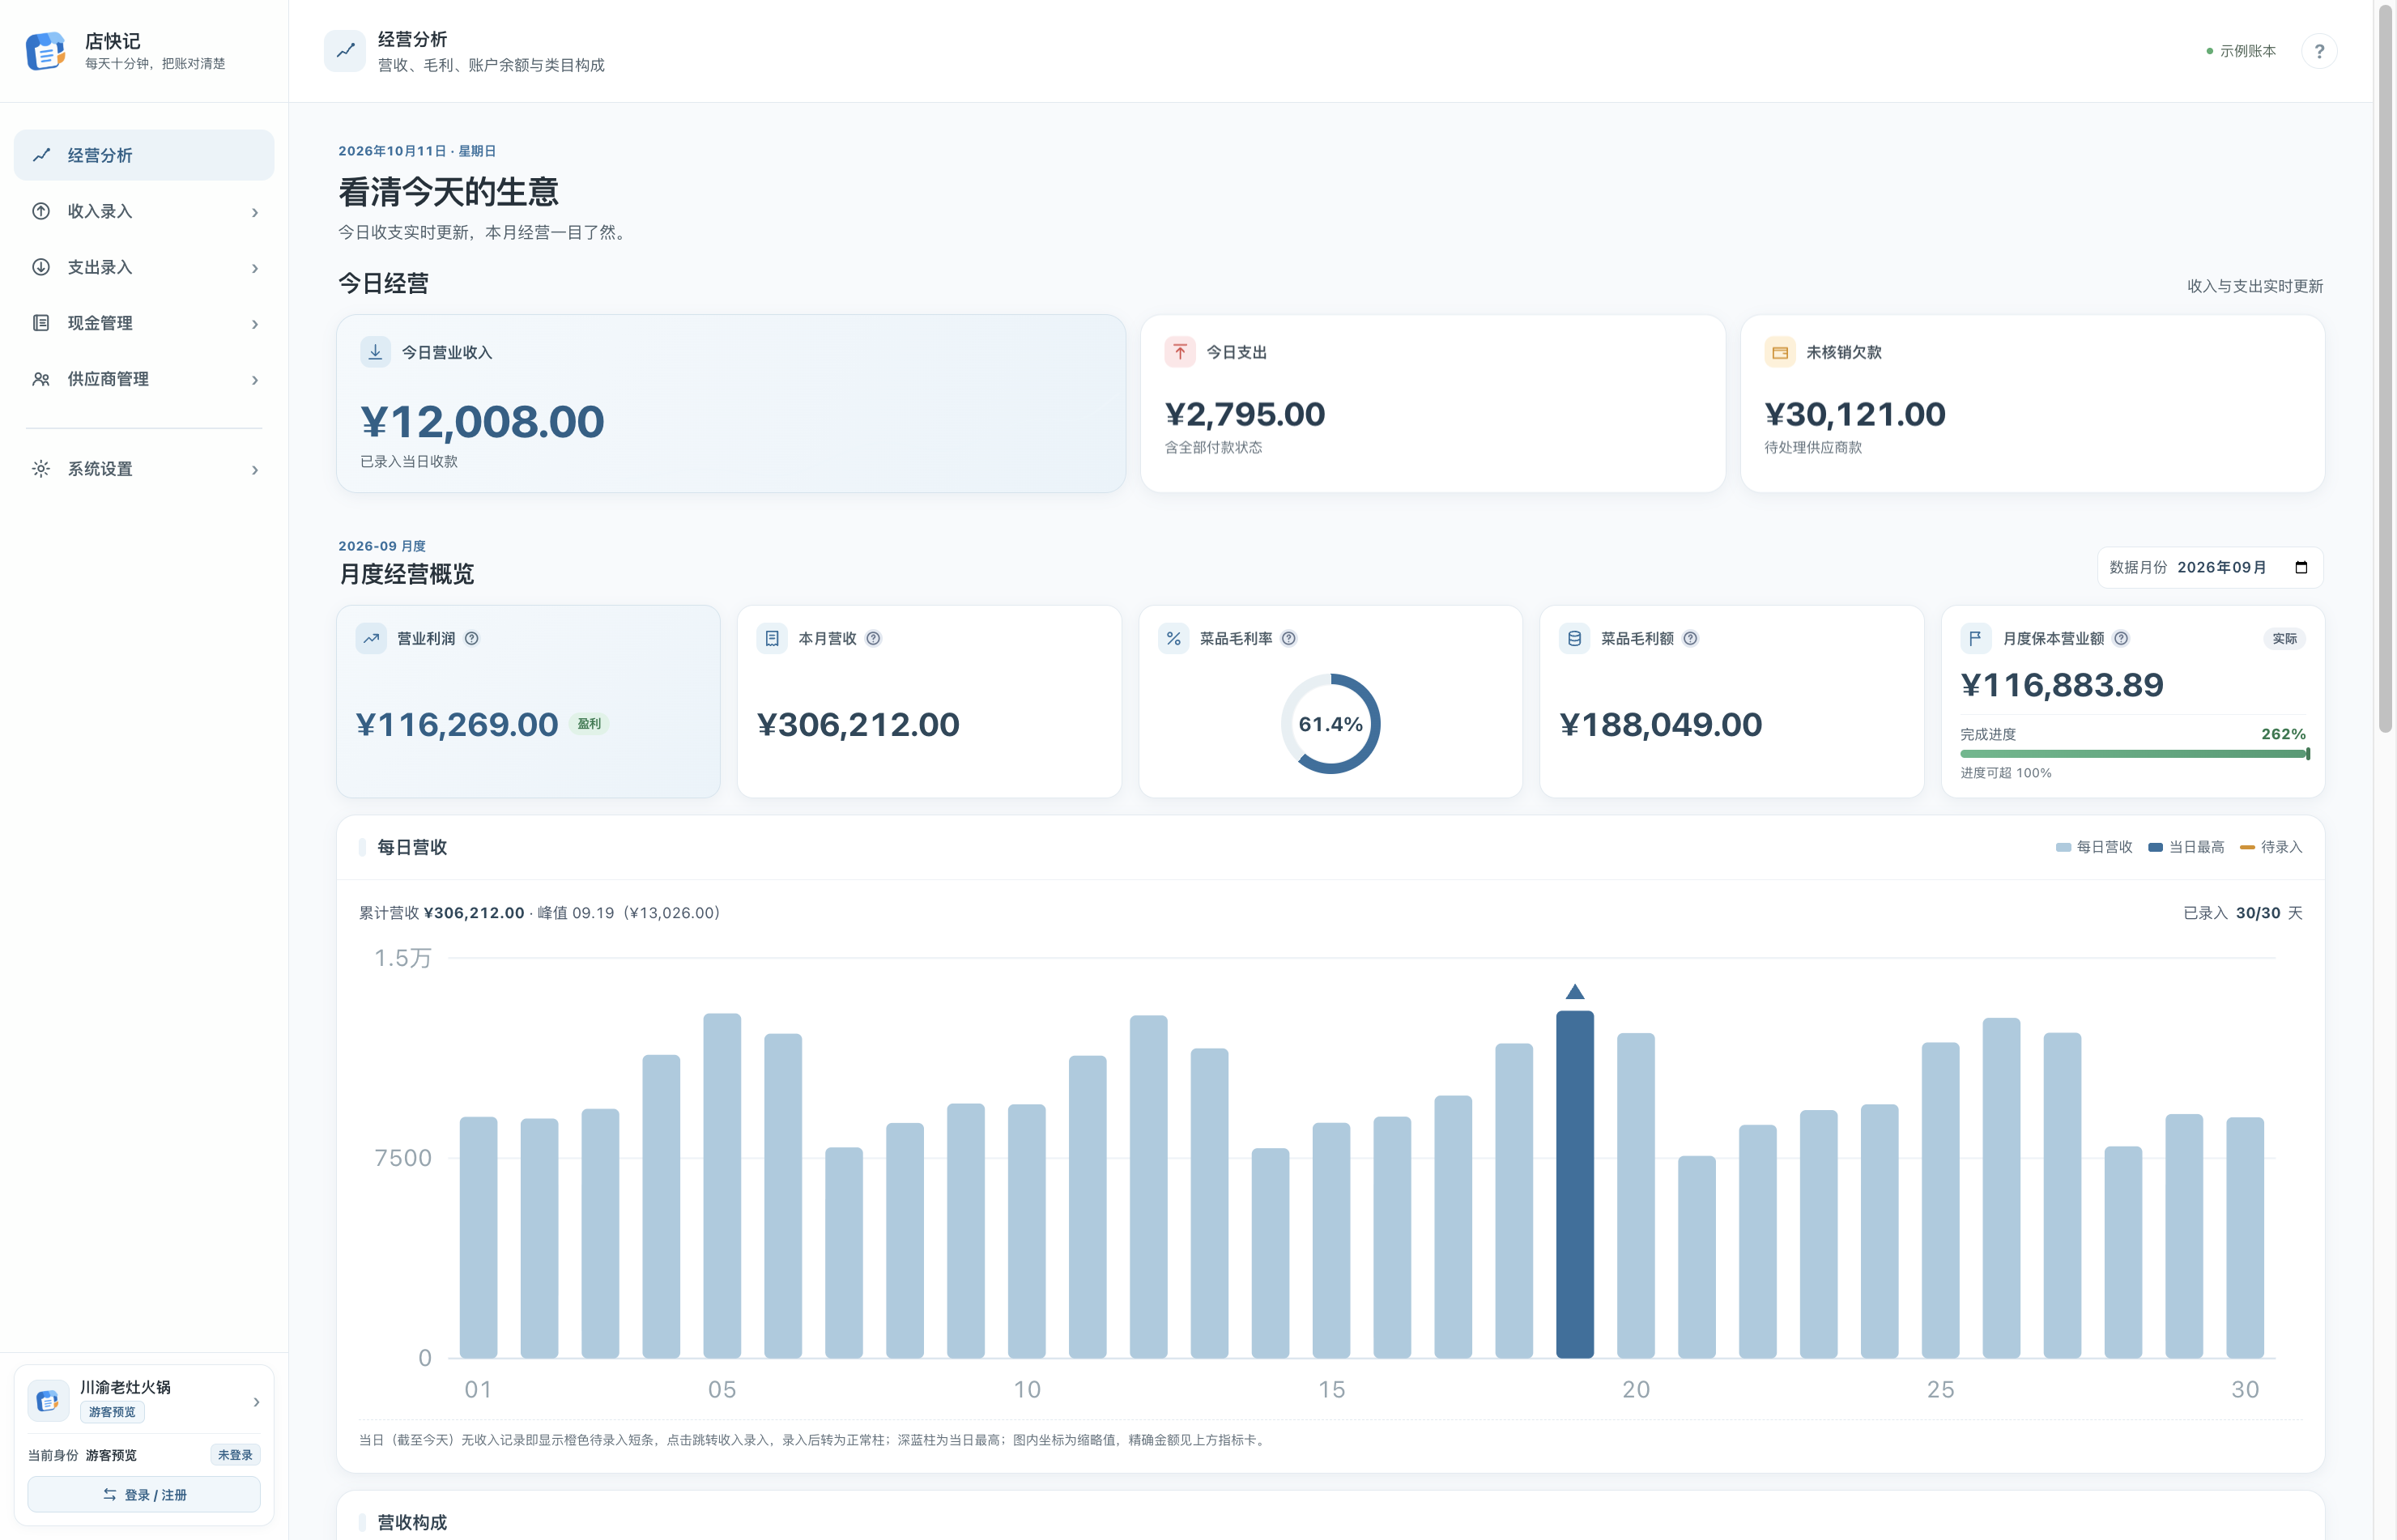Expand the 支出录入 sidebar menu
This screenshot has width=2397, height=1540.
click(144, 267)
